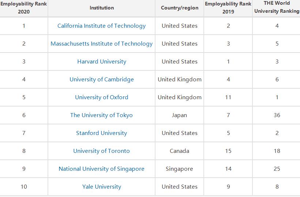The height and width of the screenshot is (197, 300).
Task: Open National University of Singapore link
Action: 101,169
